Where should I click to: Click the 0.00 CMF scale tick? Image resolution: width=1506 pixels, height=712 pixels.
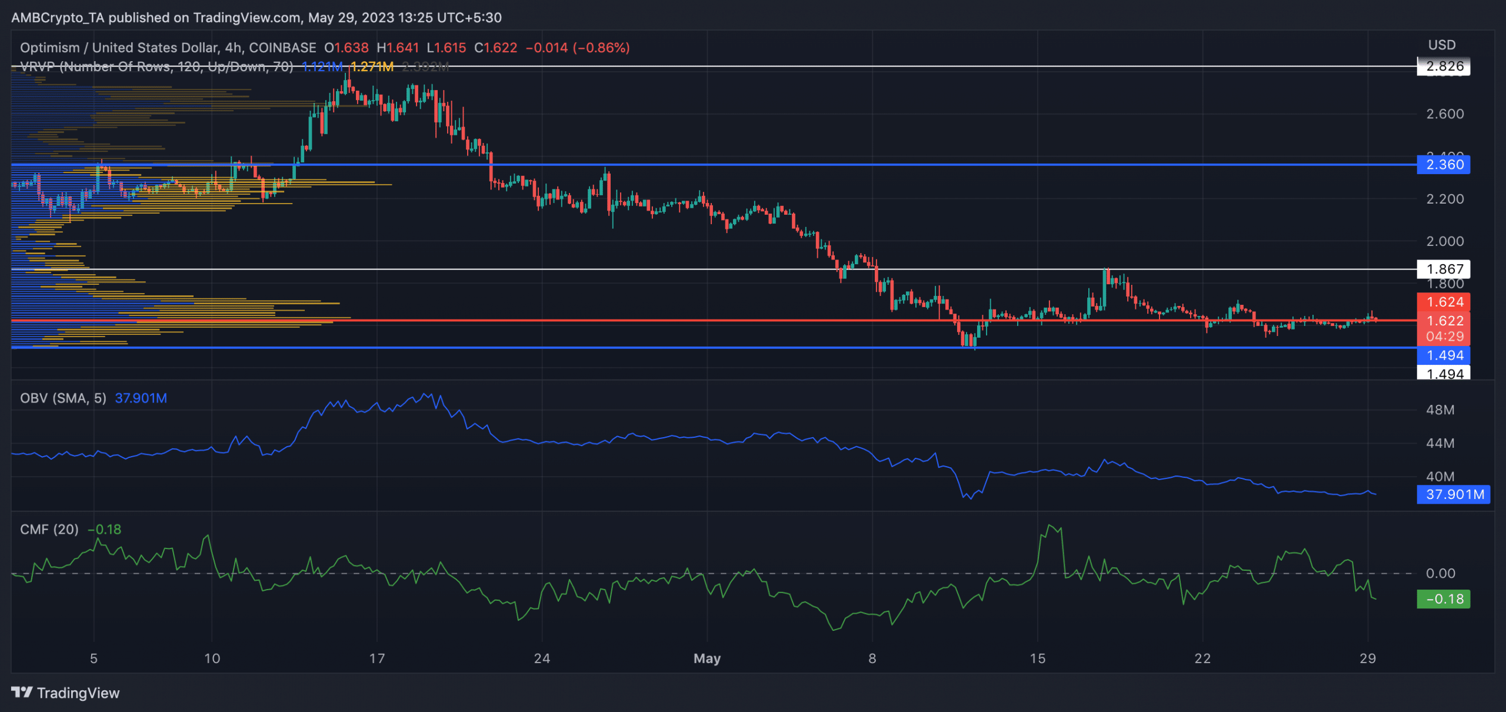coord(1441,573)
